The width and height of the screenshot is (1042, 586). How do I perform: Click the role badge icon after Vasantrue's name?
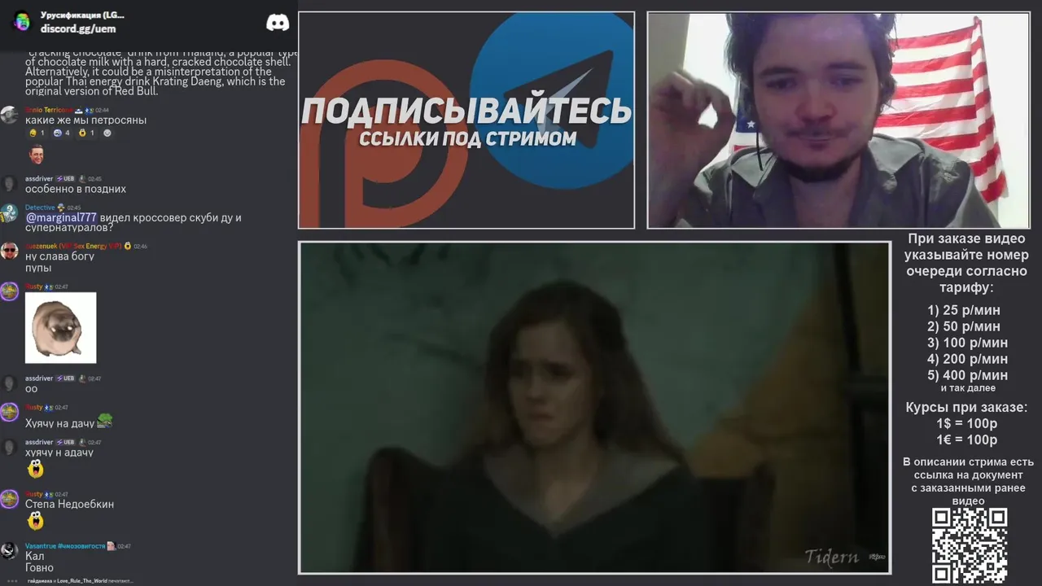tap(111, 546)
